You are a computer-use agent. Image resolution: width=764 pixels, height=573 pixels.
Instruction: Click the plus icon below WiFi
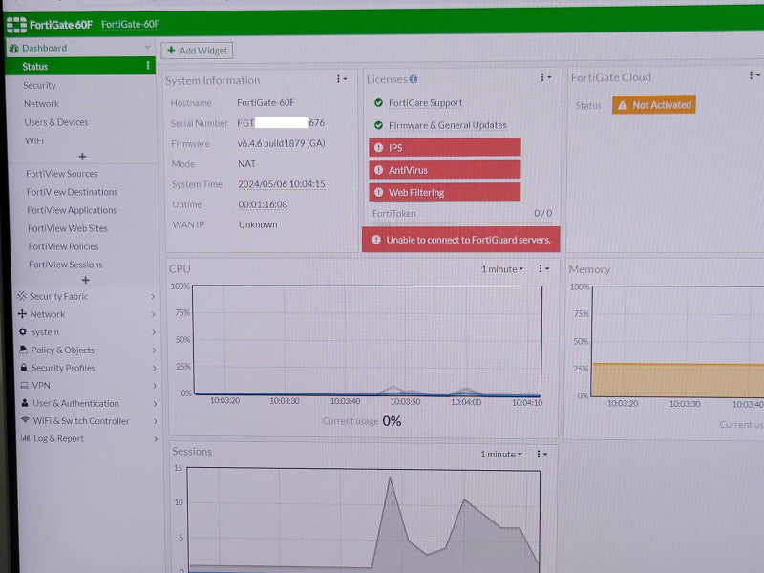tap(82, 157)
